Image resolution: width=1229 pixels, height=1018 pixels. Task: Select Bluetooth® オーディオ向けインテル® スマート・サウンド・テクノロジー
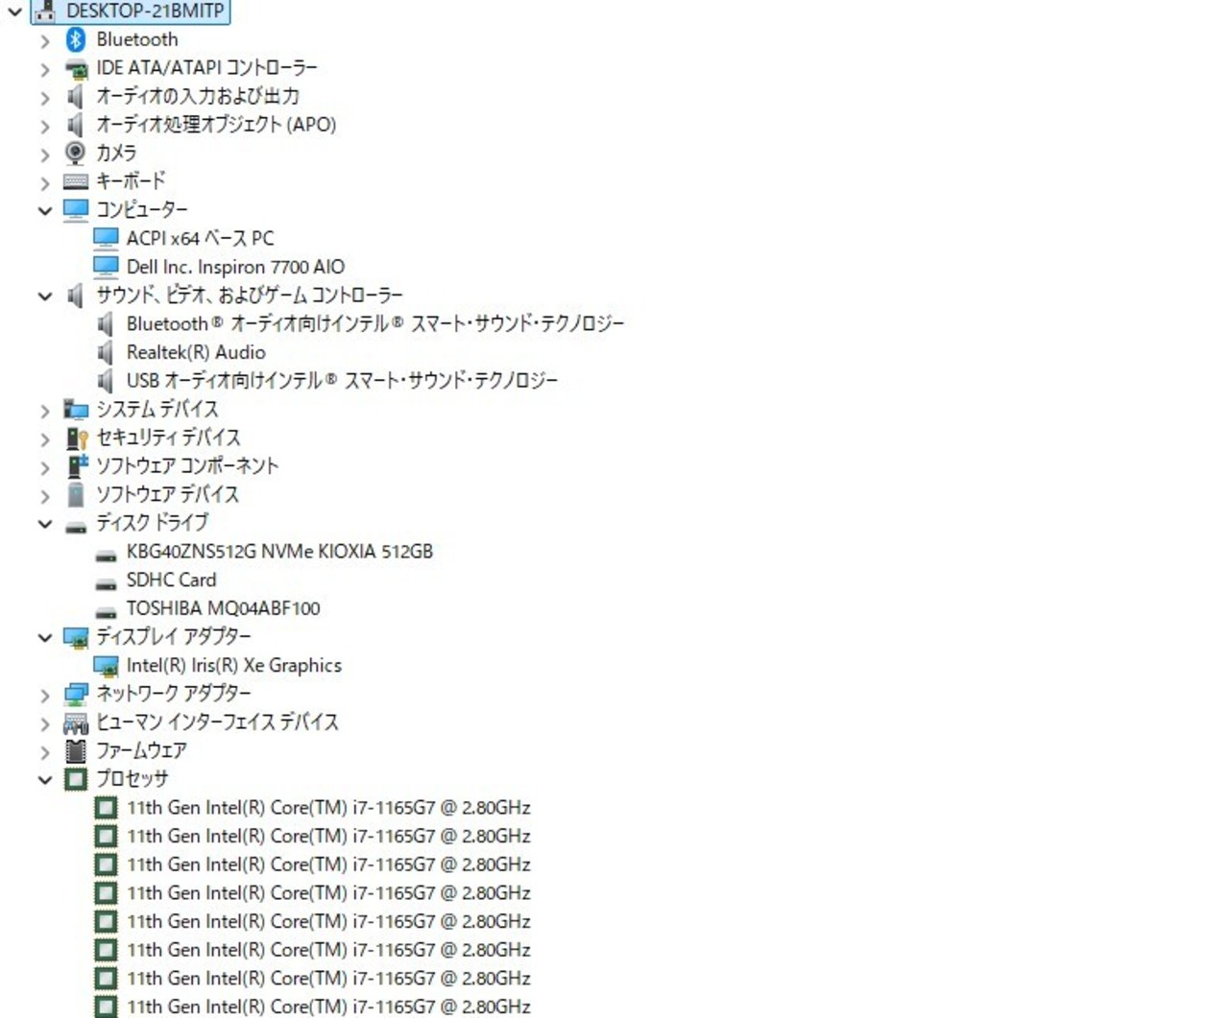[x=375, y=324]
